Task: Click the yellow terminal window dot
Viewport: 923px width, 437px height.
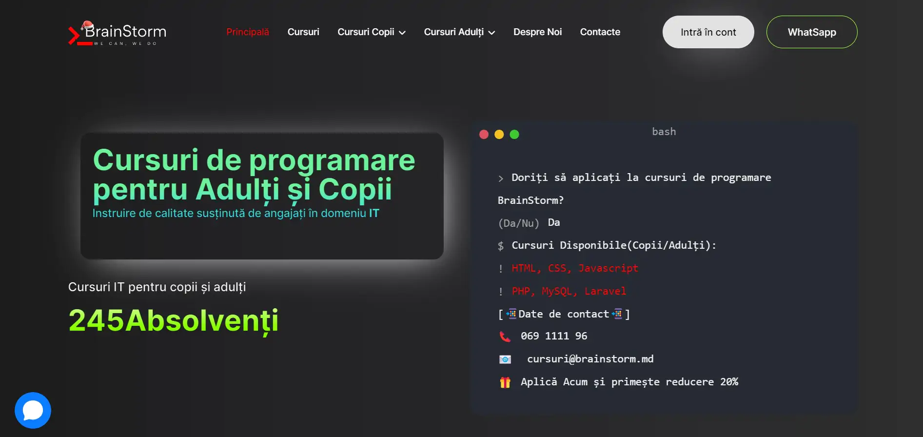Action: pos(499,135)
